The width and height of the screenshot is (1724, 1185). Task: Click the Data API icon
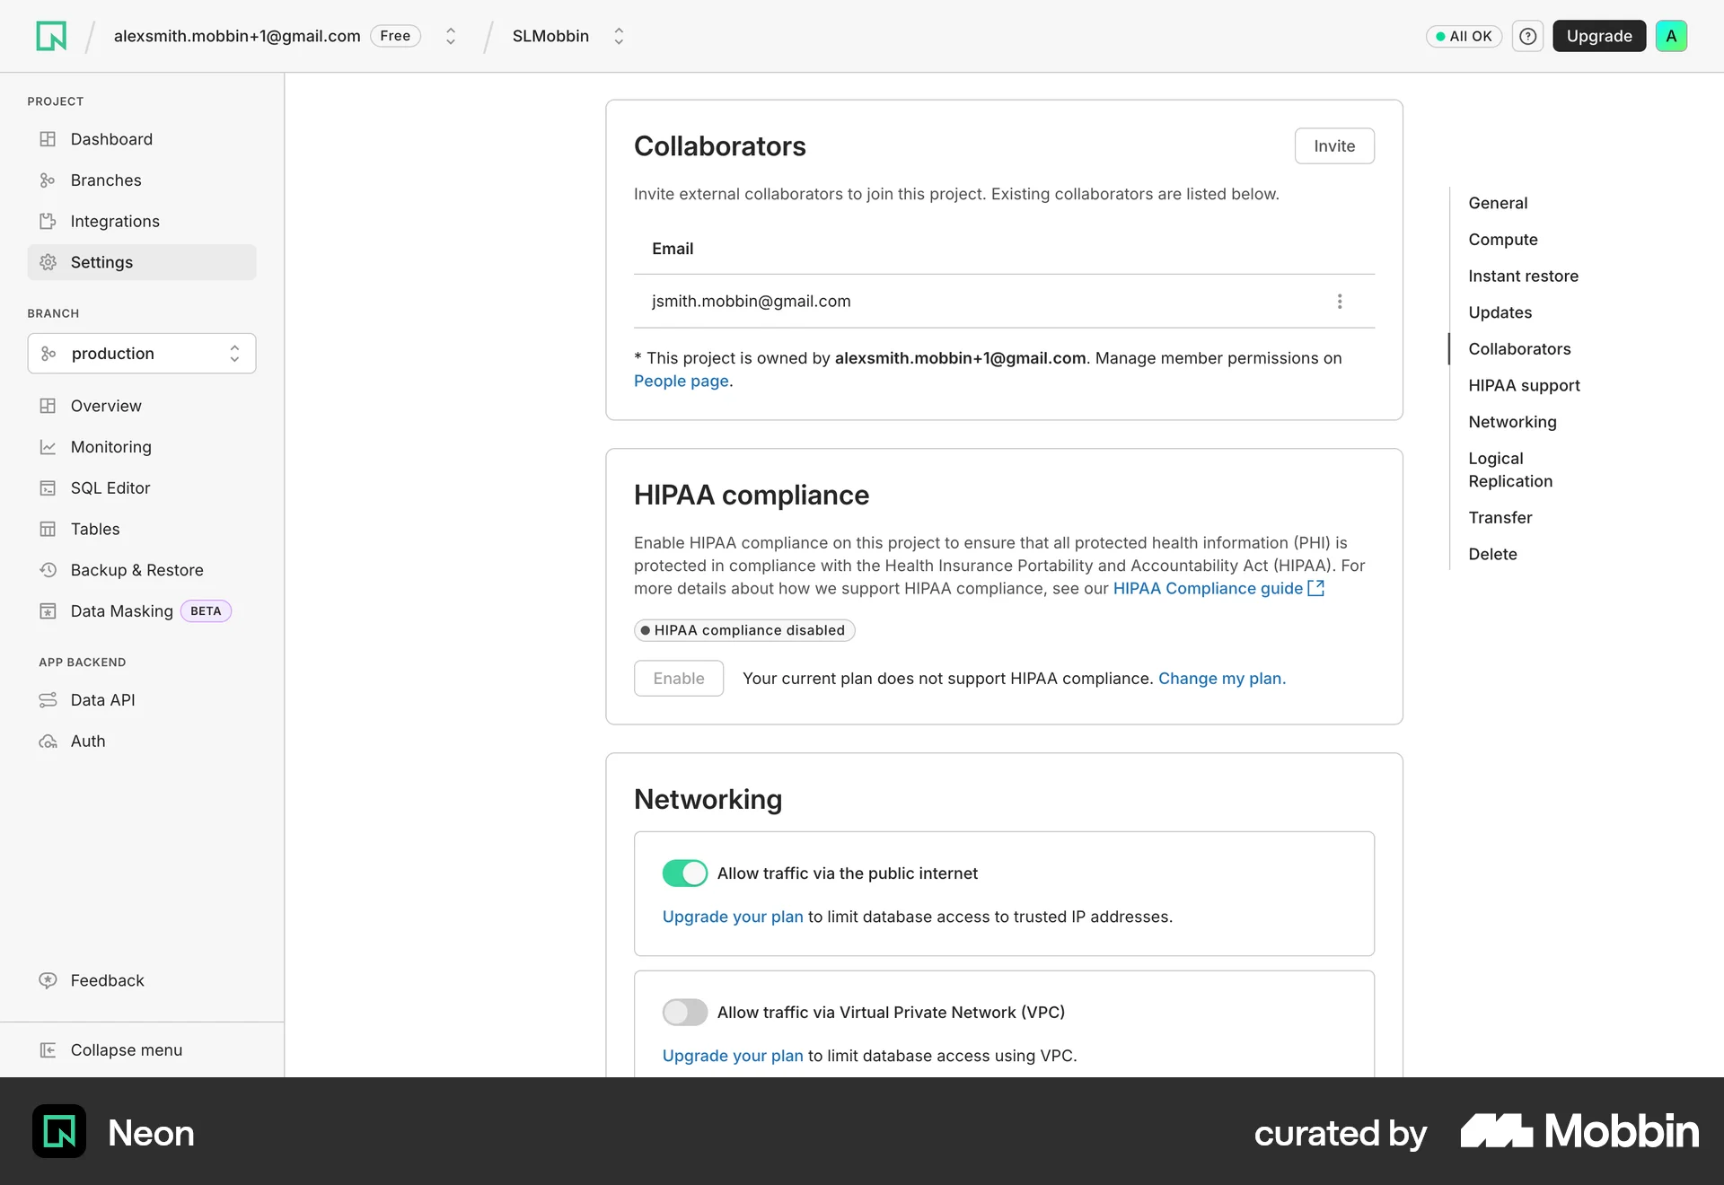[x=48, y=700]
